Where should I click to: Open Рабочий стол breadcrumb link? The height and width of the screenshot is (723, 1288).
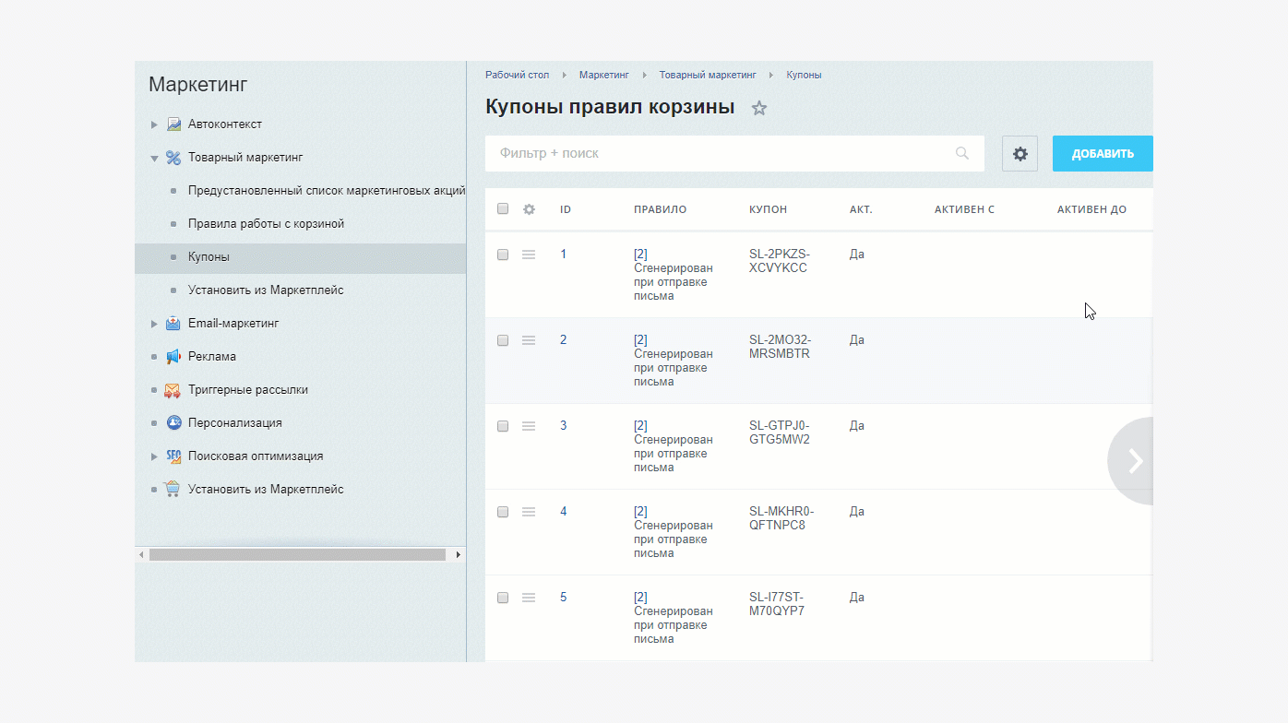point(517,75)
